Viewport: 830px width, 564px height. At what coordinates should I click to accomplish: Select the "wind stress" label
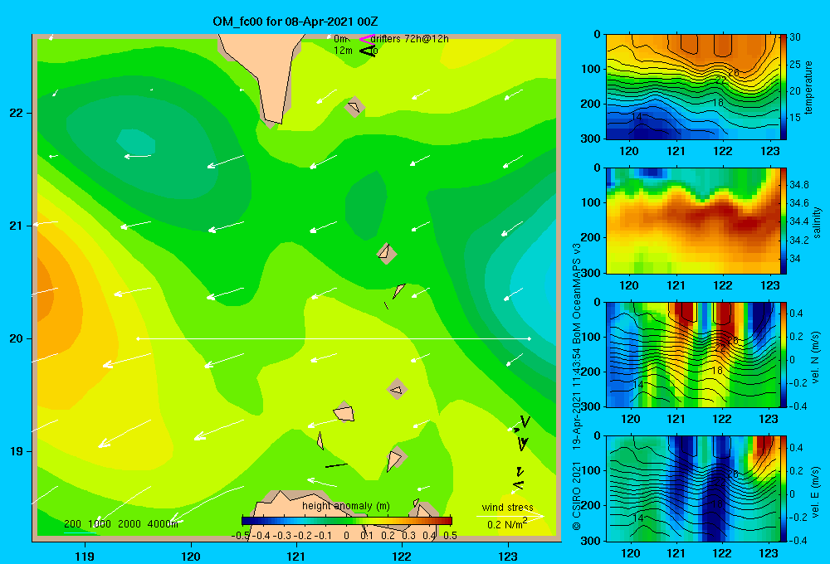(x=508, y=507)
